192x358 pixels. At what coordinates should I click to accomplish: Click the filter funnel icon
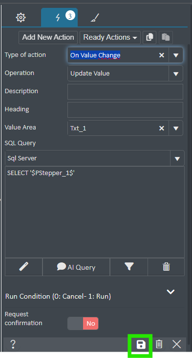point(129,267)
